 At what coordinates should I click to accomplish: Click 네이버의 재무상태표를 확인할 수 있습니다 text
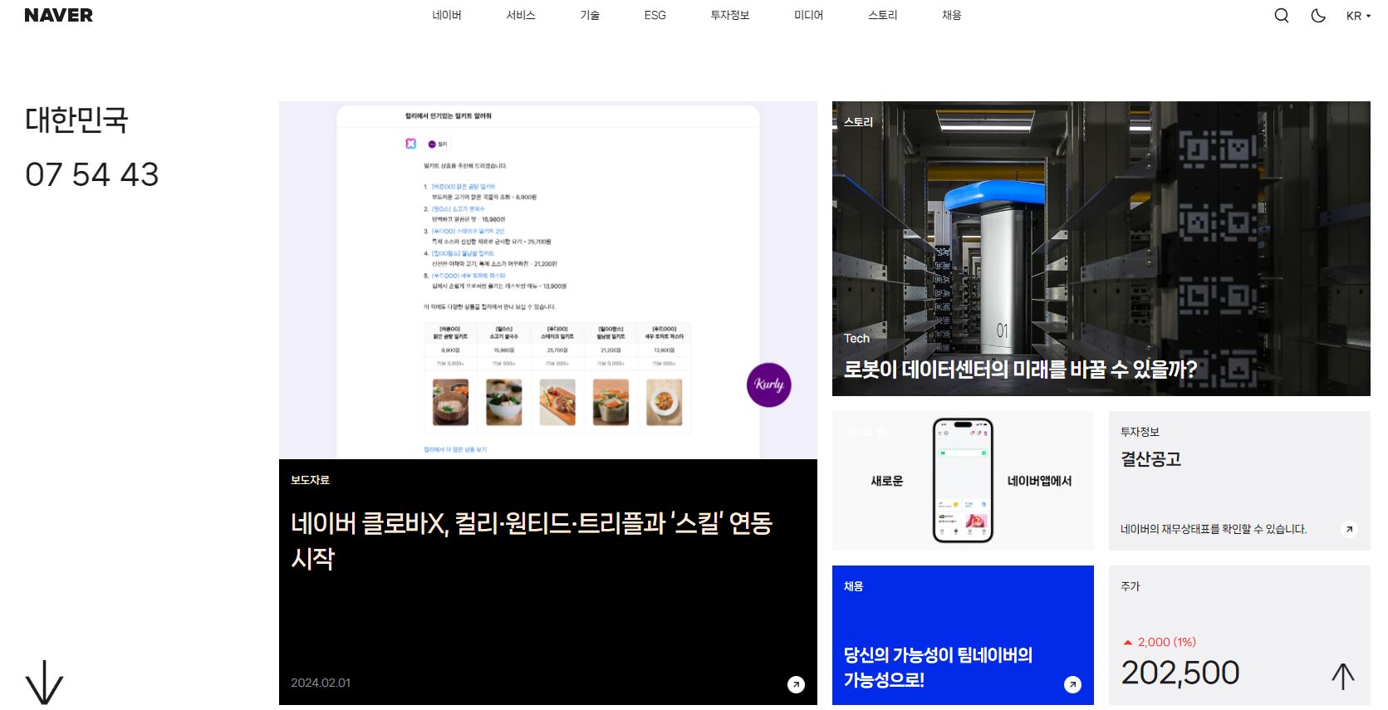click(1214, 529)
